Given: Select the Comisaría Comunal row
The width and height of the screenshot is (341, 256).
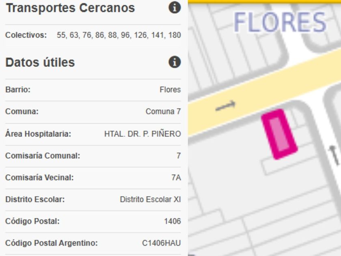Looking at the screenshot, I should tap(93, 156).
